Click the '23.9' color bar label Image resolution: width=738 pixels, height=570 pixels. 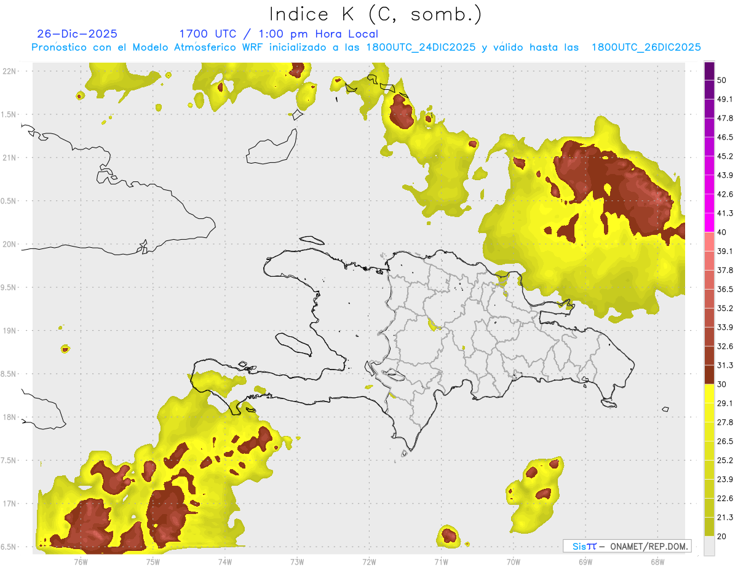click(x=725, y=479)
